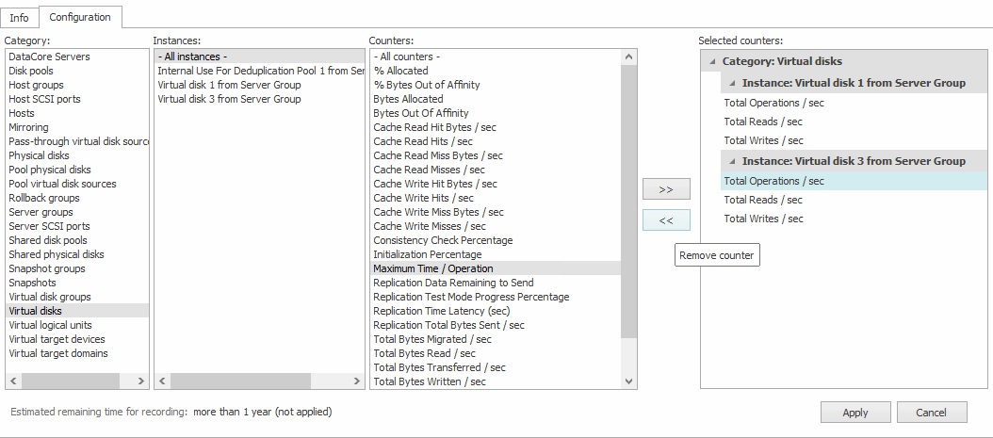Select Disk pools in Category list
Screen dimensions: 993x438
point(31,71)
